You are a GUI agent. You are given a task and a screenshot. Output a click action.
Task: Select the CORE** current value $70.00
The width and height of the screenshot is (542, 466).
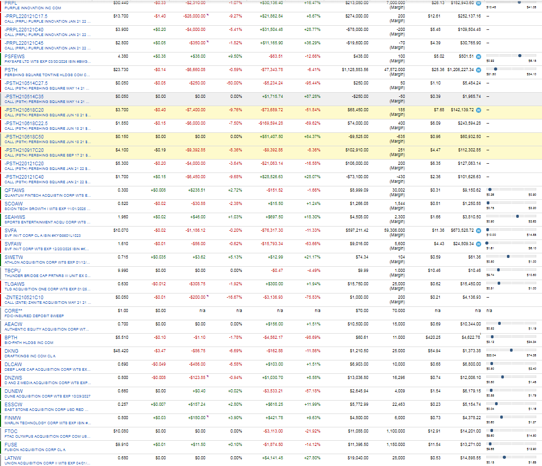(x=362, y=310)
